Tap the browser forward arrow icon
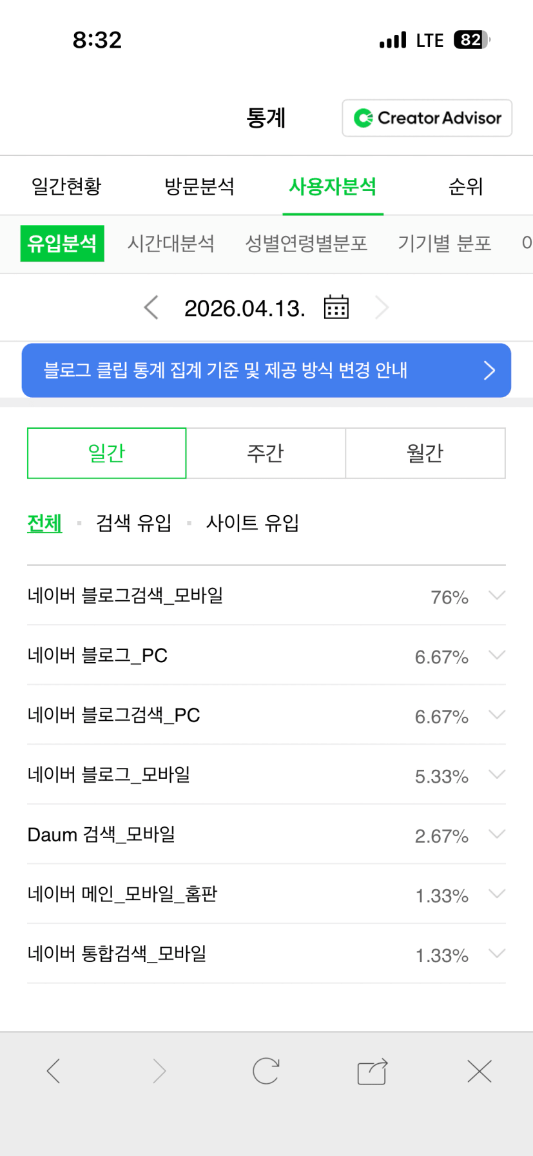 click(159, 1071)
